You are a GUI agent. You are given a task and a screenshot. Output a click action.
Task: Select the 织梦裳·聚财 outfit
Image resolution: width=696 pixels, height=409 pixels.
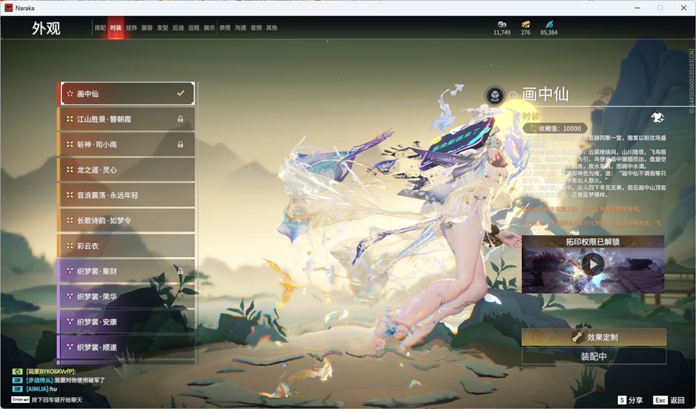click(x=128, y=271)
